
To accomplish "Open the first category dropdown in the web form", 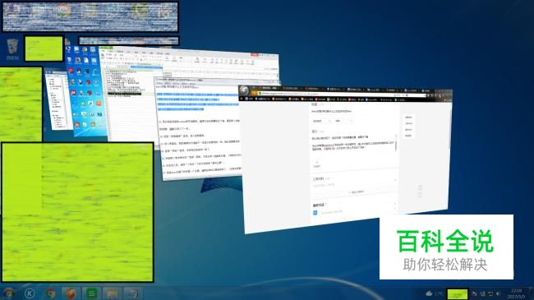I will pyautogui.click(x=321, y=121).
